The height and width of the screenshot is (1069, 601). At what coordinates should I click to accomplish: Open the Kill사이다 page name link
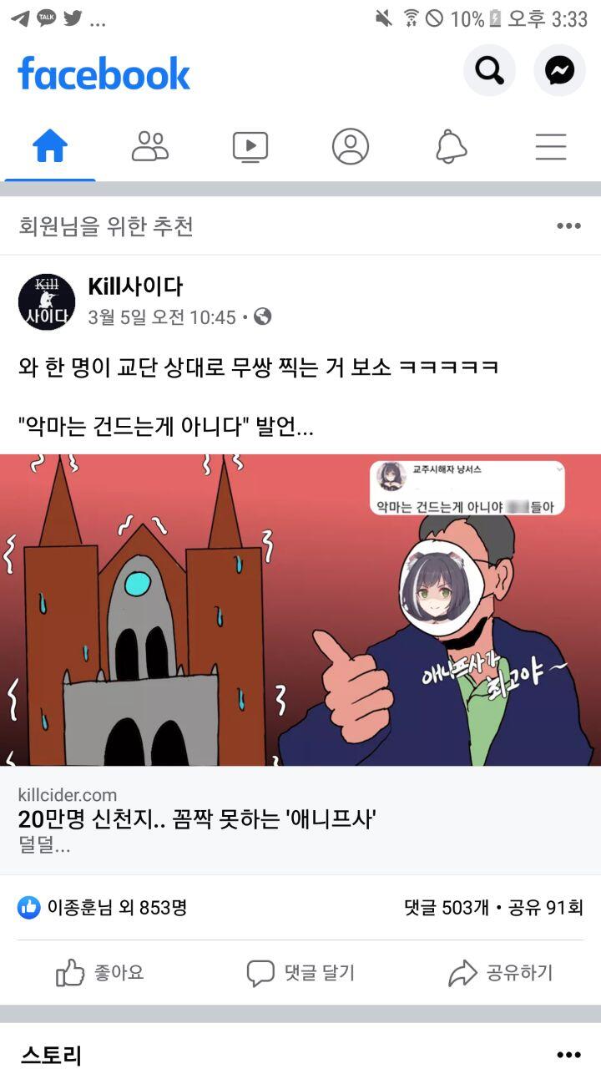pyautogui.click(x=135, y=287)
